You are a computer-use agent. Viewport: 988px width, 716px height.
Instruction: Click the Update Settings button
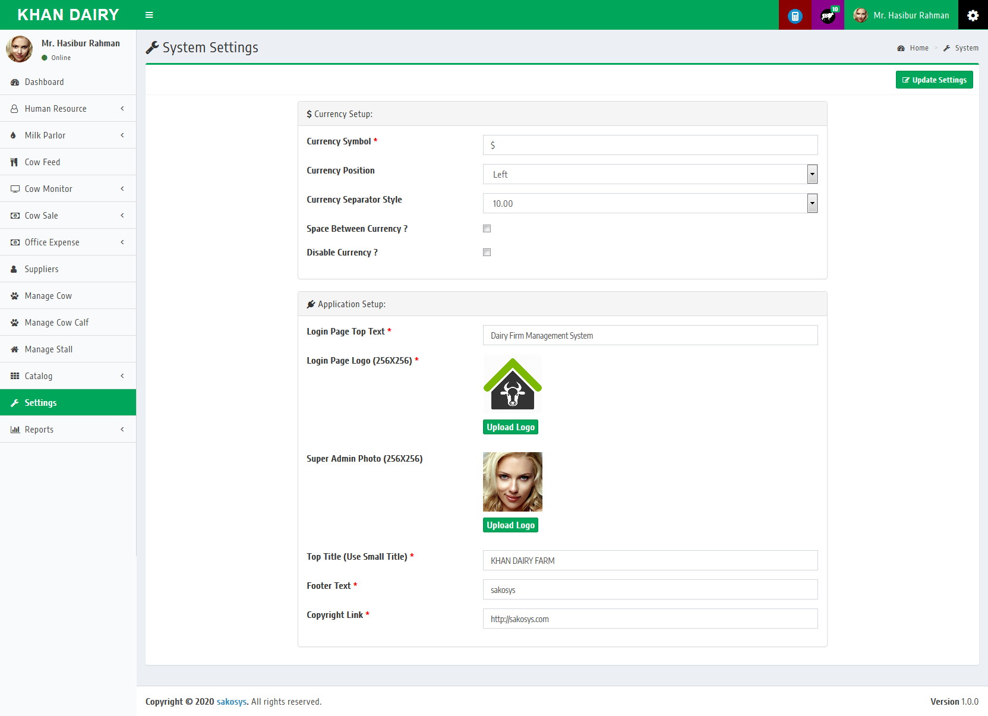point(934,80)
